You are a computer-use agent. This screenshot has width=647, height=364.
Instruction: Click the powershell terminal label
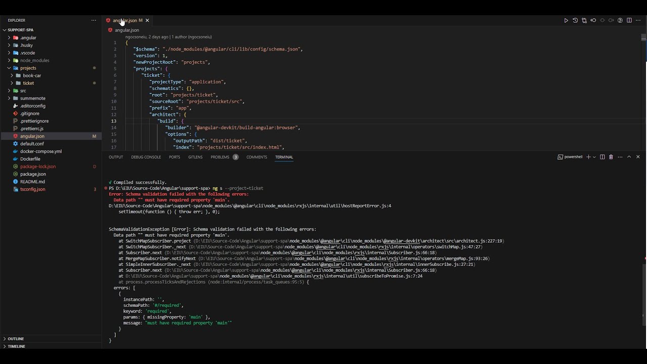(570, 157)
